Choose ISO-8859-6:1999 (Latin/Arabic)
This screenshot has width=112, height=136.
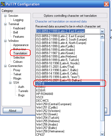[x=68, y=50]
